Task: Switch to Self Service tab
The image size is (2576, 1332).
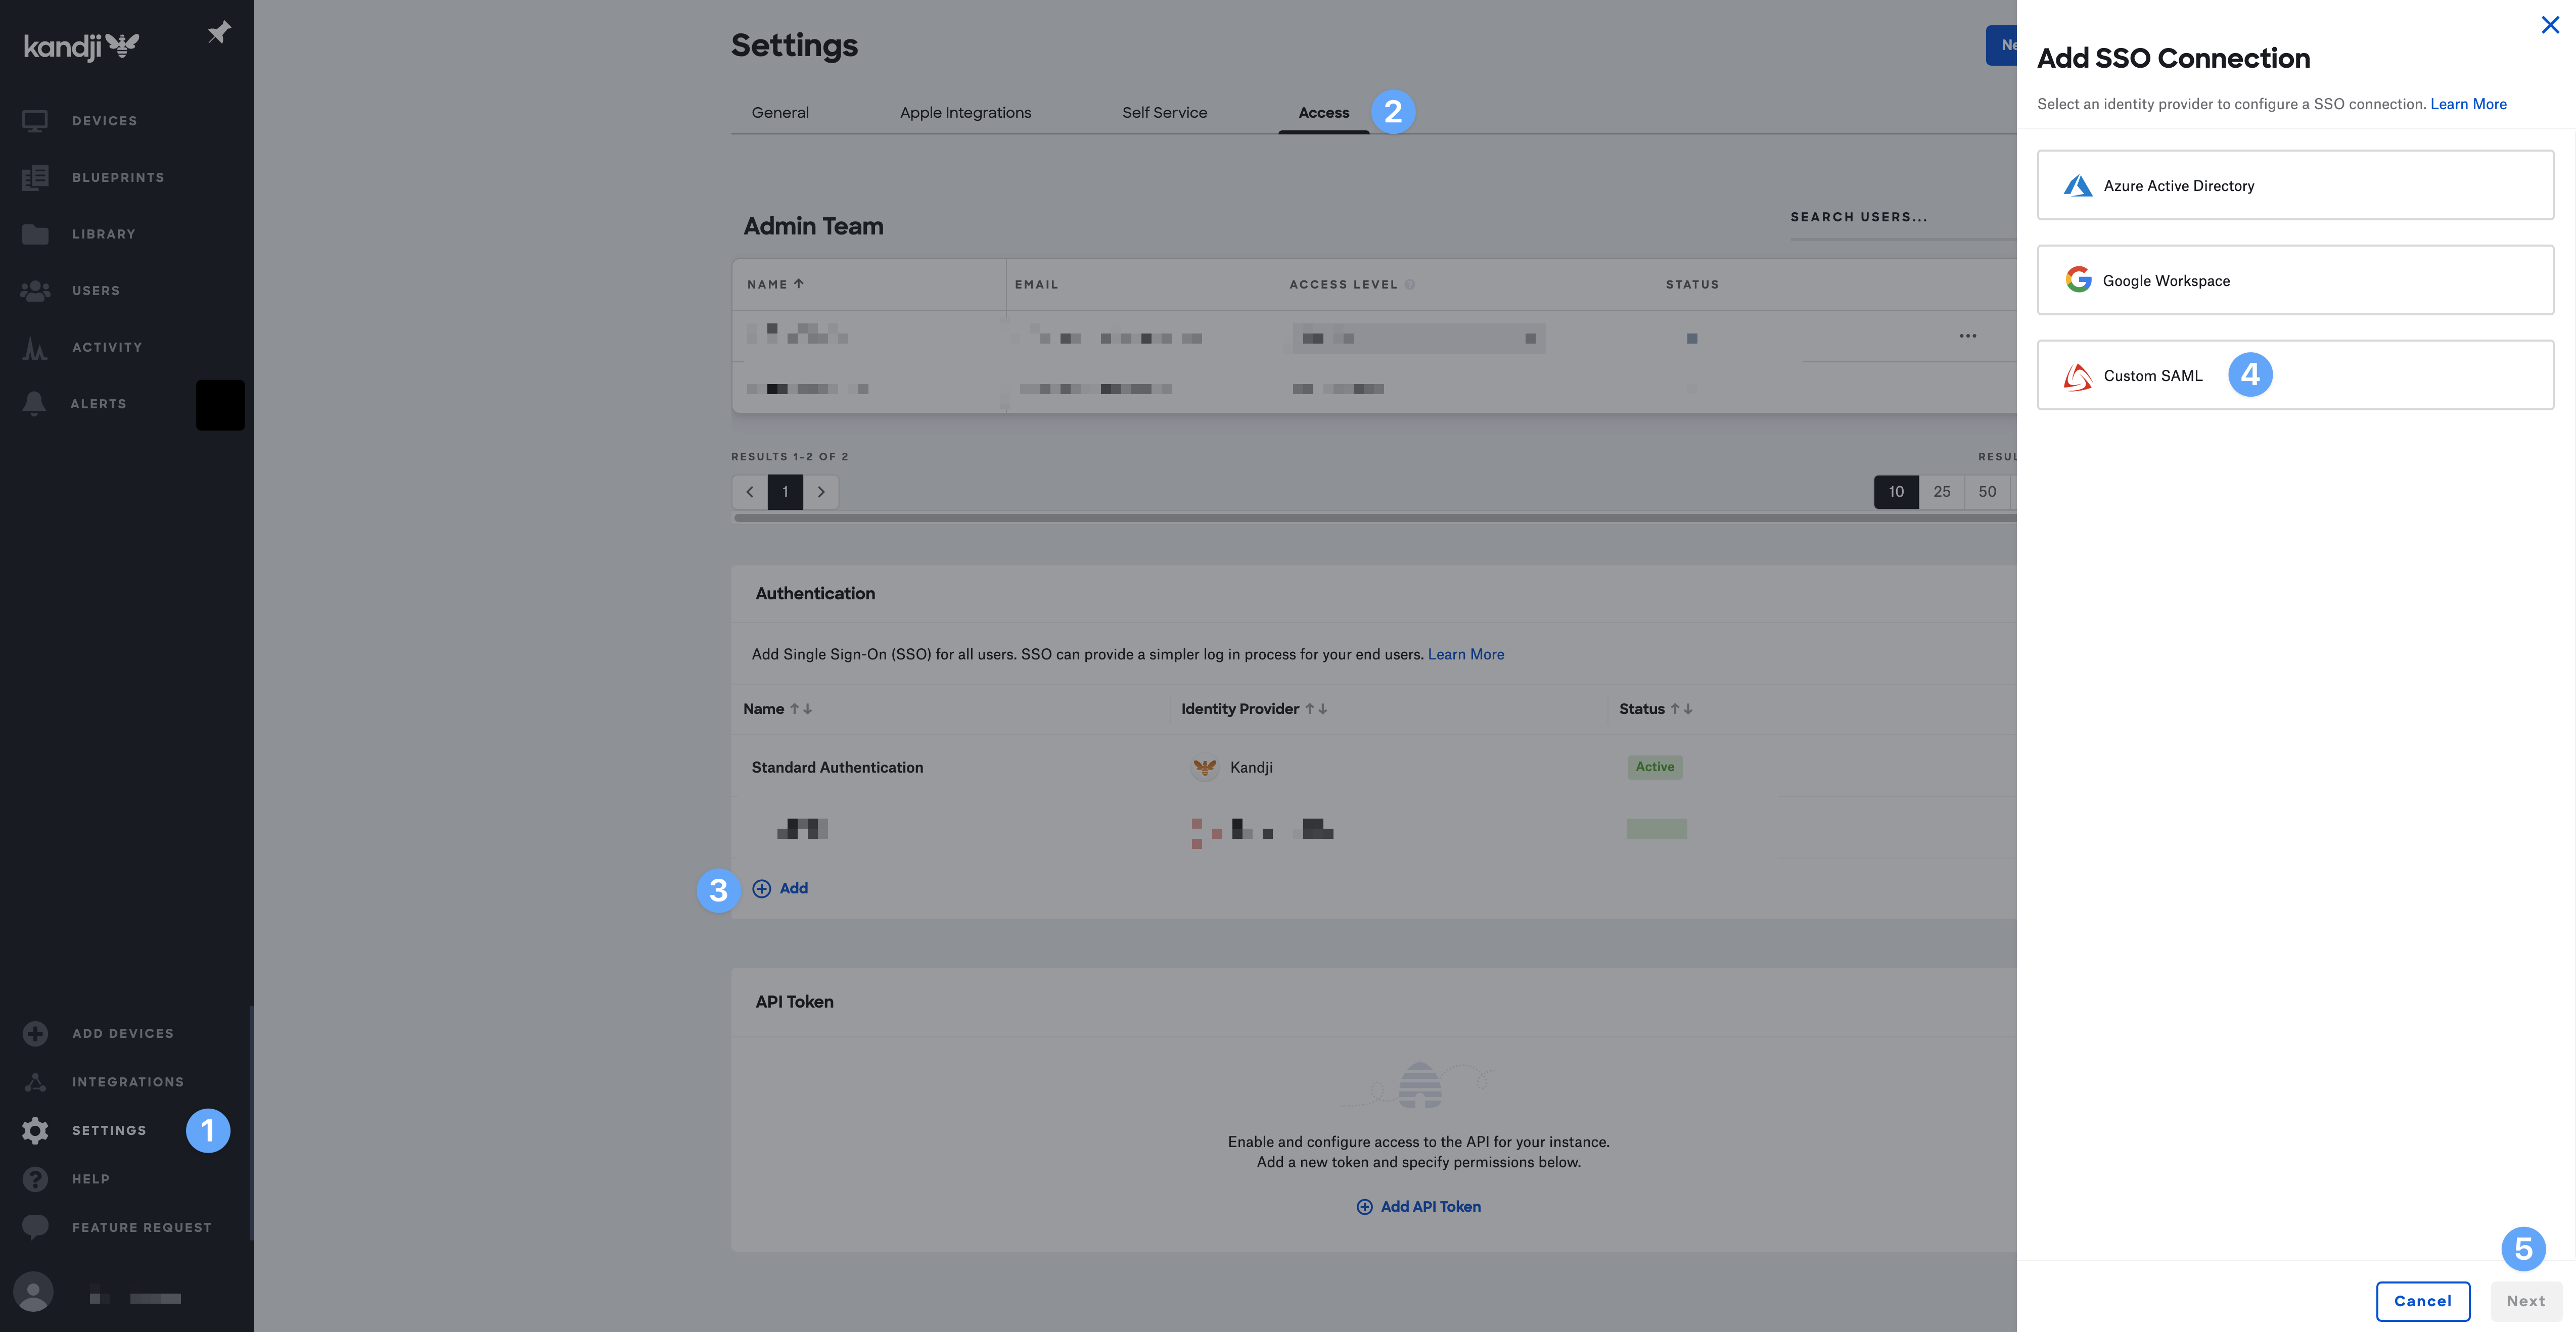Action: [x=1164, y=113]
